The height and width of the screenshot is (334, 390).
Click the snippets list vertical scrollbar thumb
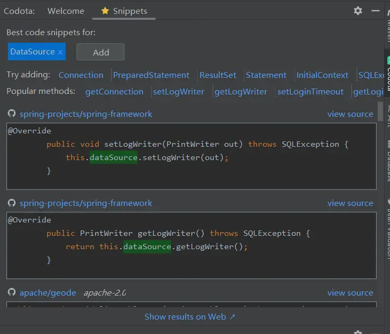pos(380,111)
